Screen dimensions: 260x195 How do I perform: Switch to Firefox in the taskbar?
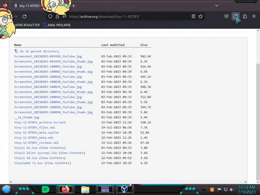coord(65,189)
